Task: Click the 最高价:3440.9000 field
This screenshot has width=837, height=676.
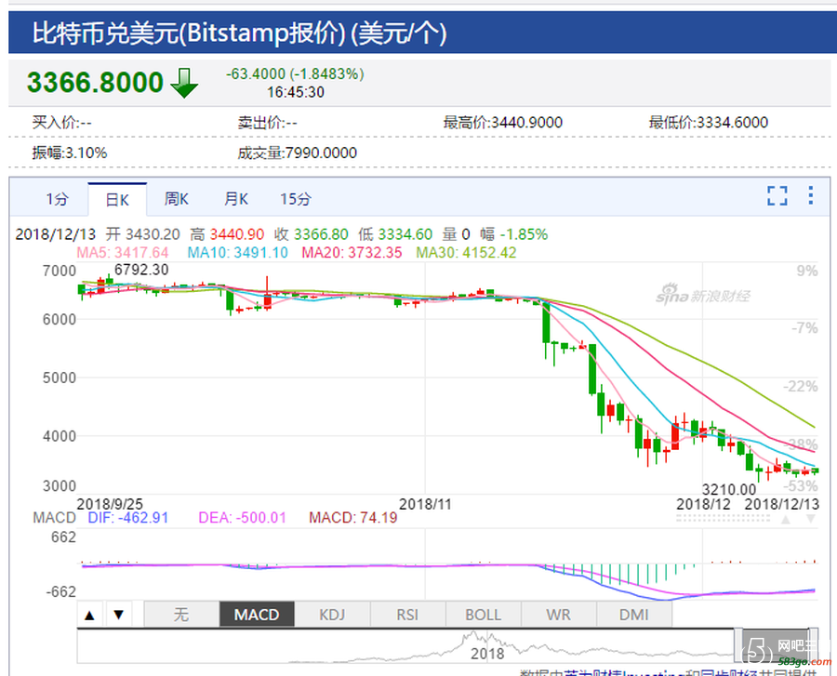Action: (x=503, y=123)
